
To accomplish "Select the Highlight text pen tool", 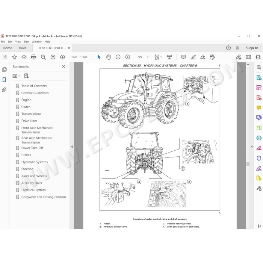I will pos(193,57).
